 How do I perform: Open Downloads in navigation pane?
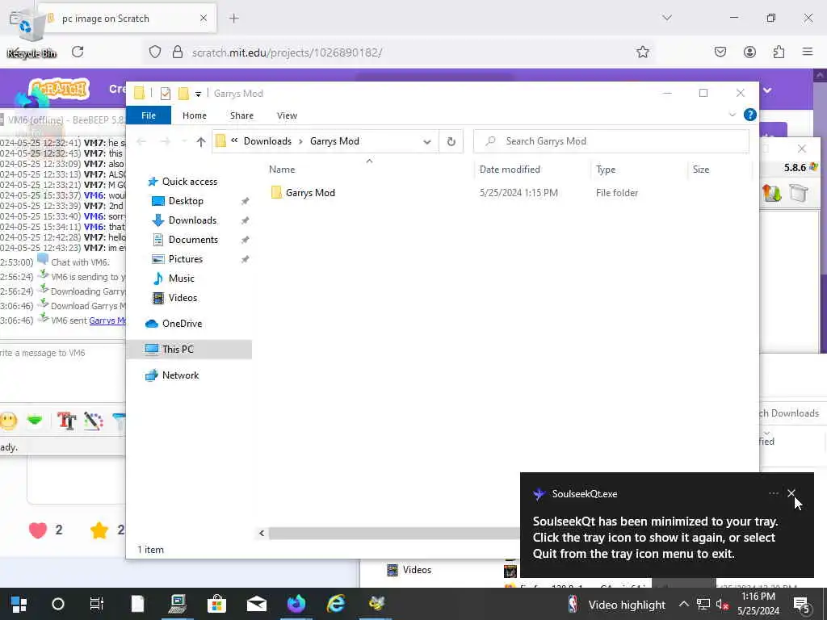[192, 220]
